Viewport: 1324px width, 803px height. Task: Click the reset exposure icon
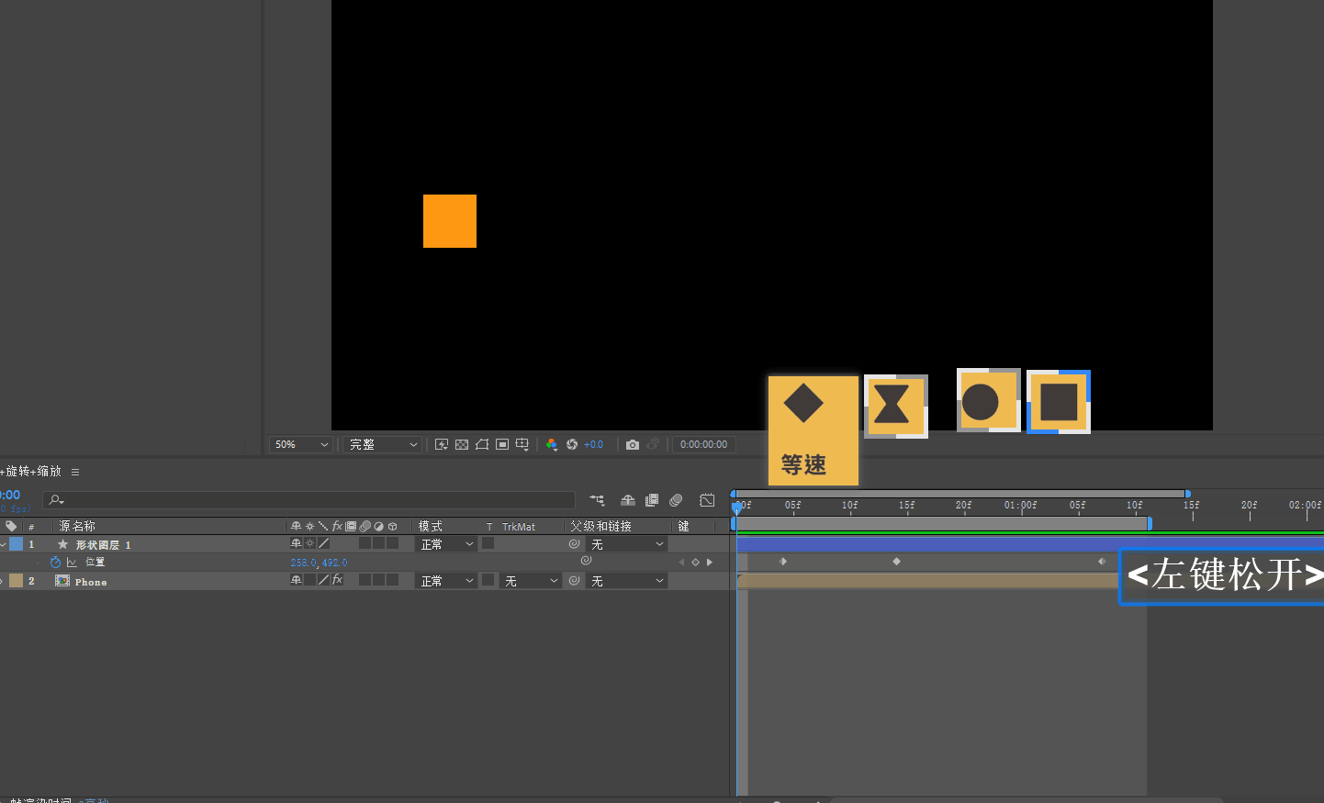572,444
